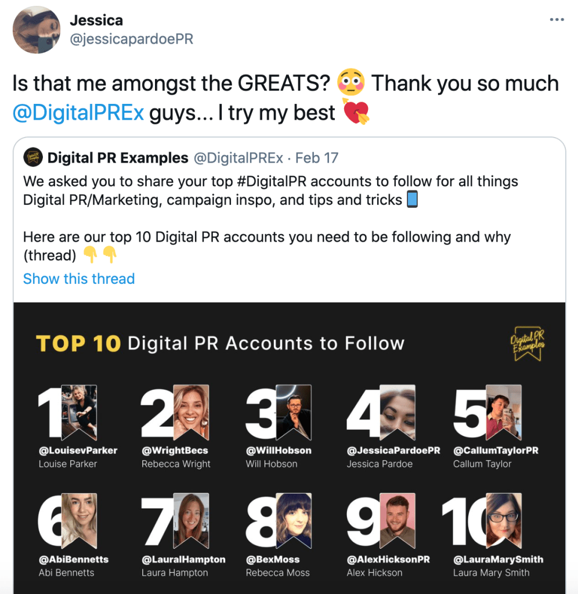
Task: Click Jessica Pardoe's number 4 photo
Action: (x=398, y=409)
